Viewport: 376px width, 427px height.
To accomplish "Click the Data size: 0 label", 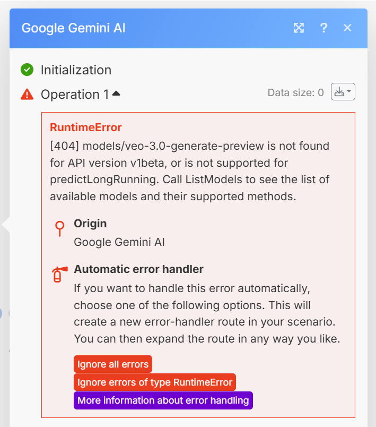I will click(x=295, y=93).
